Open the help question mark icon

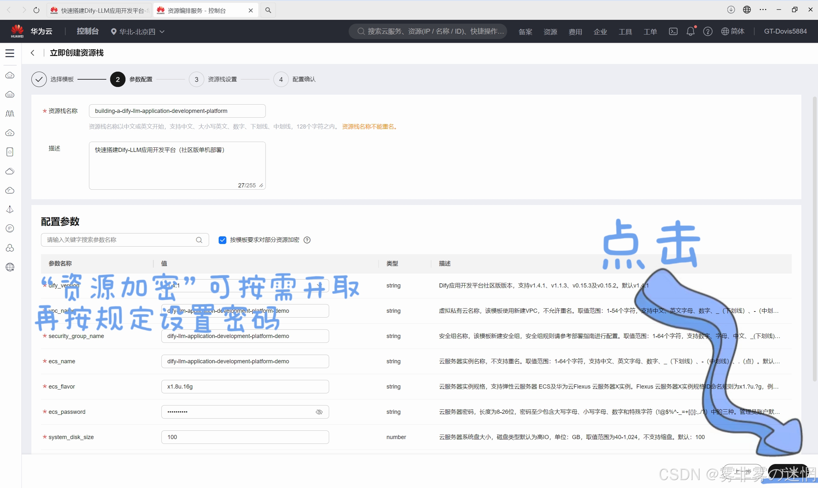(708, 32)
